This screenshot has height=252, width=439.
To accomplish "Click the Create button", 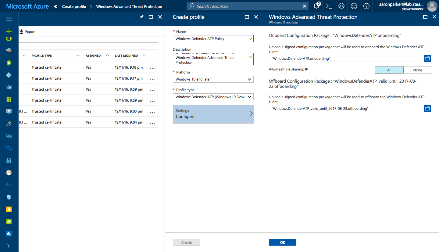I will coord(187,243).
